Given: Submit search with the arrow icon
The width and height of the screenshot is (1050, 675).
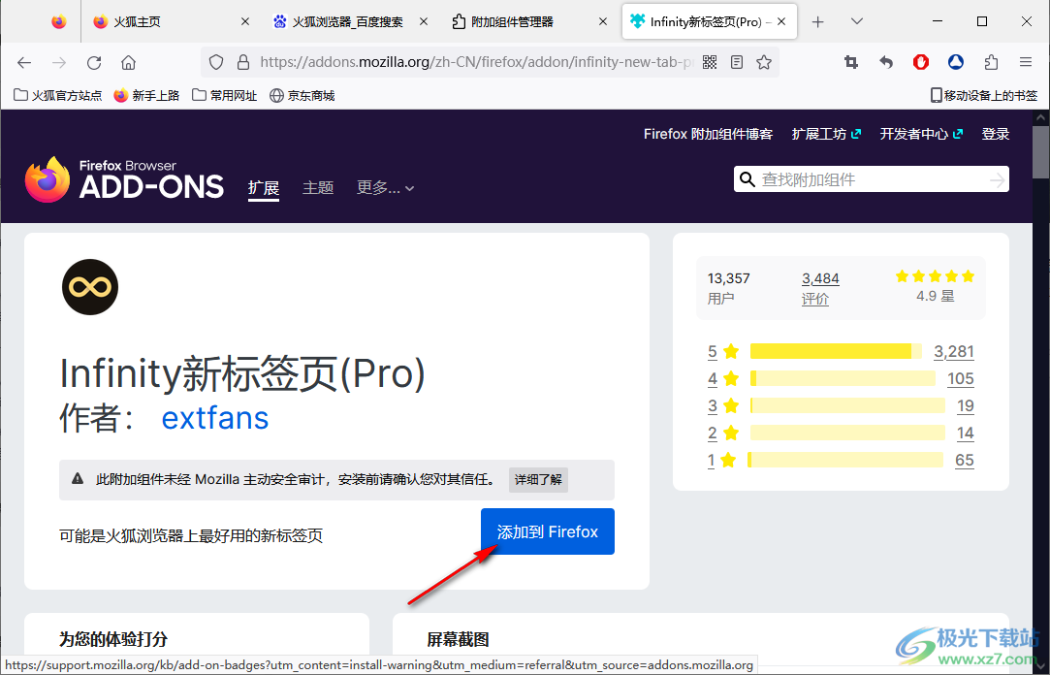Looking at the screenshot, I should pyautogui.click(x=997, y=179).
